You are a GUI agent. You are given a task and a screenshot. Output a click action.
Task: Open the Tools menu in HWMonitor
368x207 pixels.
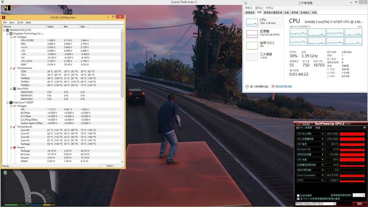coord(20,22)
